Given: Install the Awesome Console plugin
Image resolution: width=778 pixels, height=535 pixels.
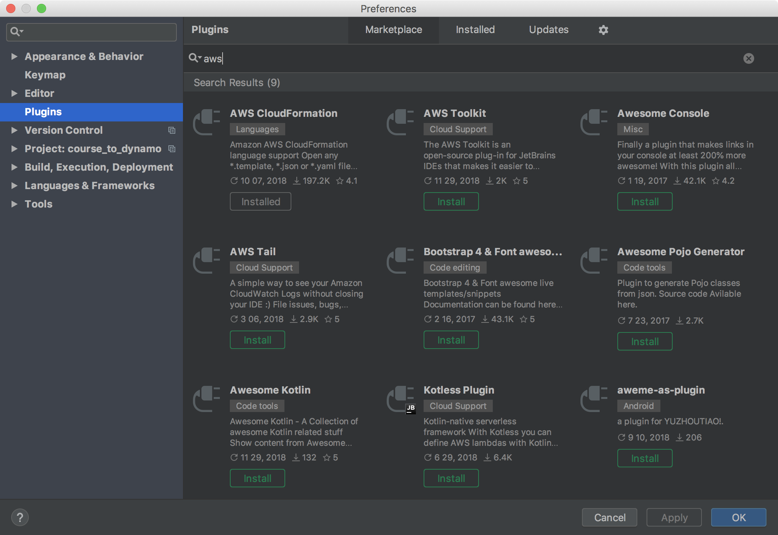Looking at the screenshot, I should pyautogui.click(x=645, y=201).
